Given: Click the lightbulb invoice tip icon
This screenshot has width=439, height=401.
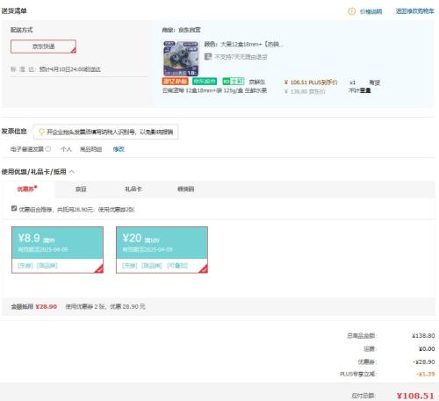Looking at the screenshot, I should click(x=41, y=132).
